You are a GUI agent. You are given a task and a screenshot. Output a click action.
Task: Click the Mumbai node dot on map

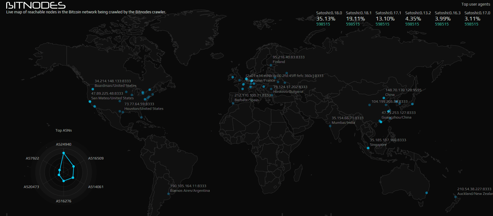tap(330, 126)
